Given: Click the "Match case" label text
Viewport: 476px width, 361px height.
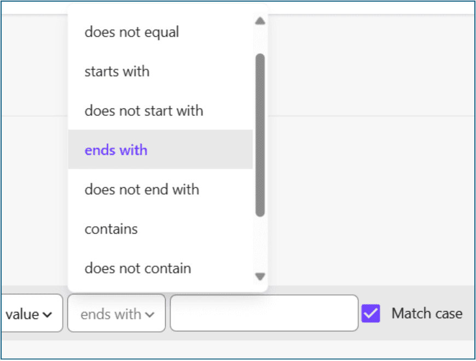Looking at the screenshot, I should [x=427, y=313].
